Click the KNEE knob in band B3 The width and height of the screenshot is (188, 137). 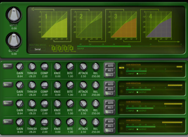[57, 104]
